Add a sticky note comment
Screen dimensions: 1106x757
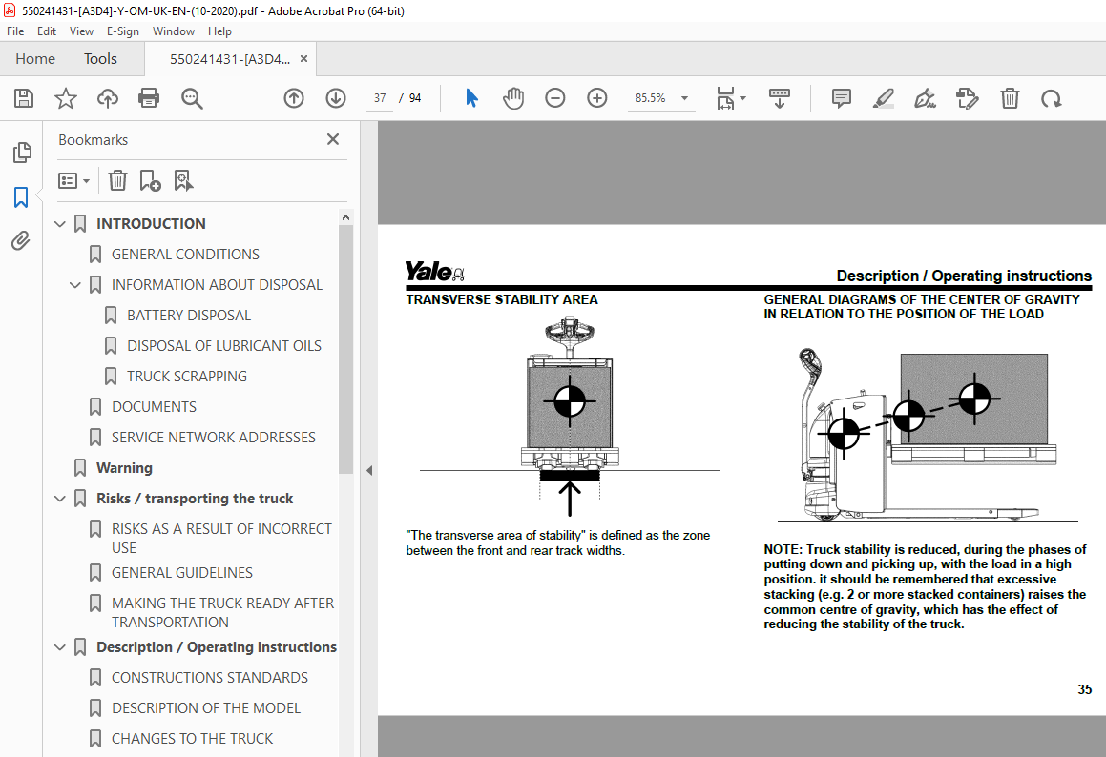pos(841,98)
